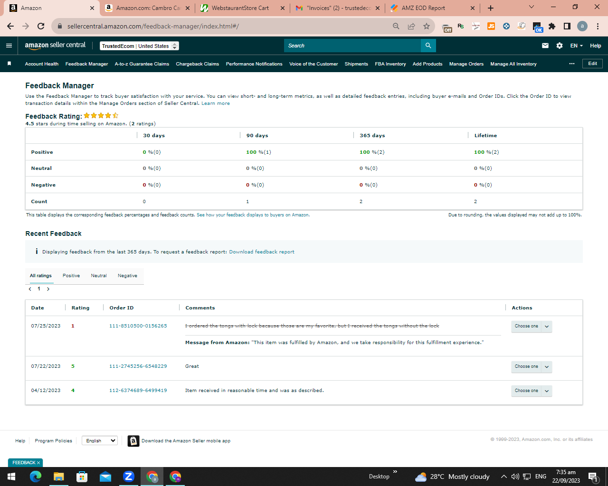The height and width of the screenshot is (486, 608).
Task: Open the Performance Notifications menu item
Action: click(x=254, y=64)
